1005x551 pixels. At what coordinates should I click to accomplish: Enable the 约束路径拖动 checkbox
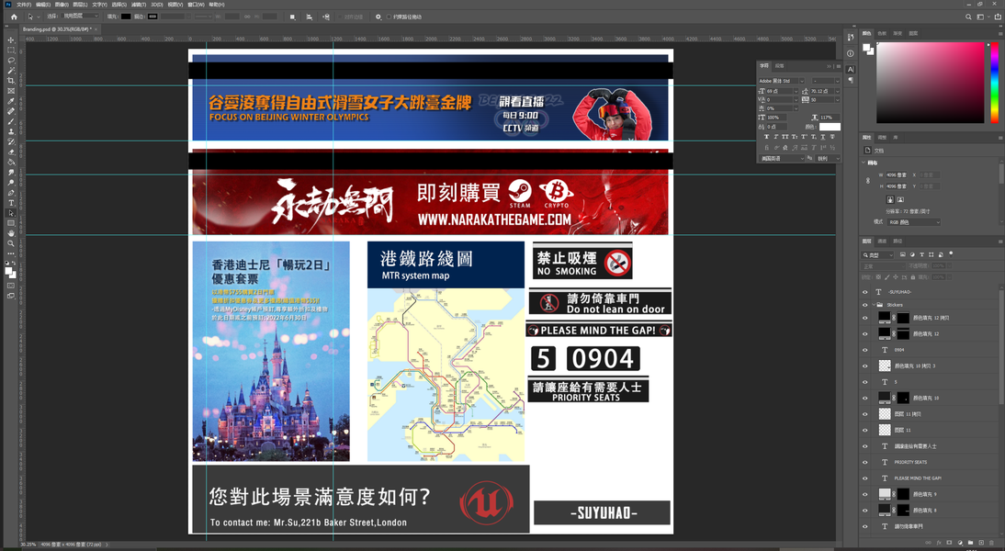tap(389, 17)
